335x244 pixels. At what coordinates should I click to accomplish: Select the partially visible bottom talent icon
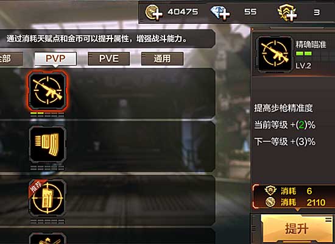(x=48, y=239)
